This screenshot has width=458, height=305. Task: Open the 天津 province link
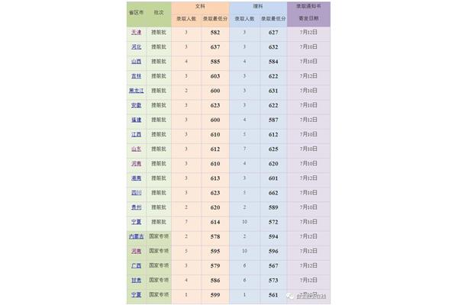pyautogui.click(x=136, y=32)
